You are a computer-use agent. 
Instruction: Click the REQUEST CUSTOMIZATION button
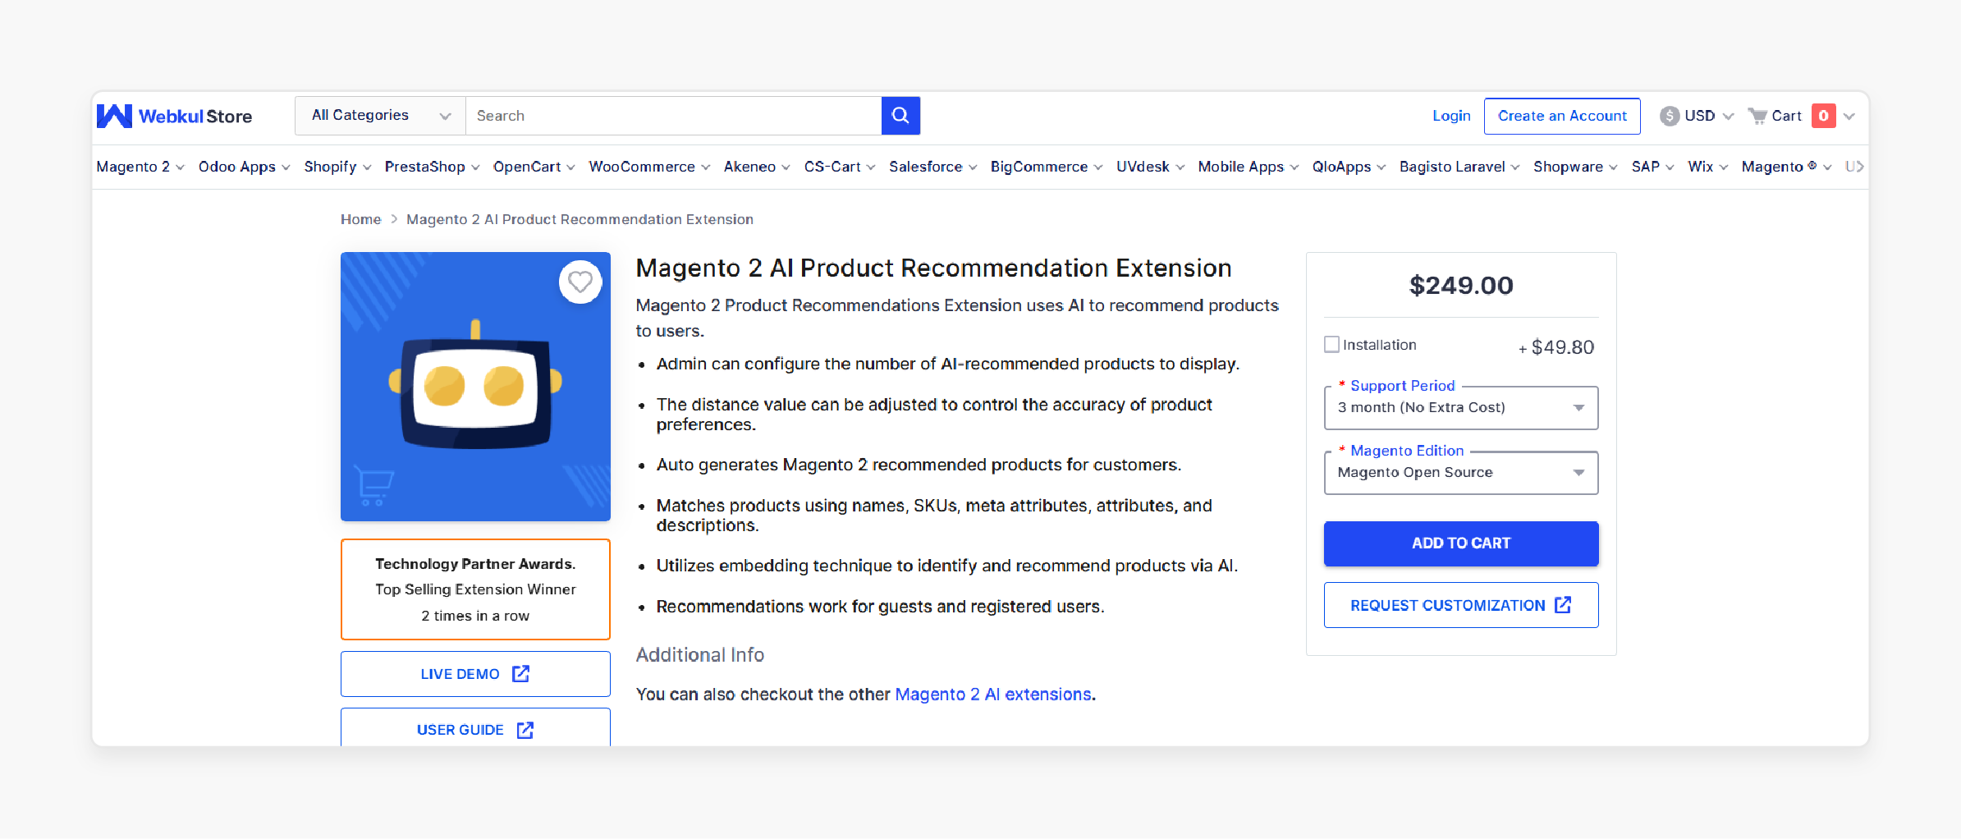tap(1461, 605)
